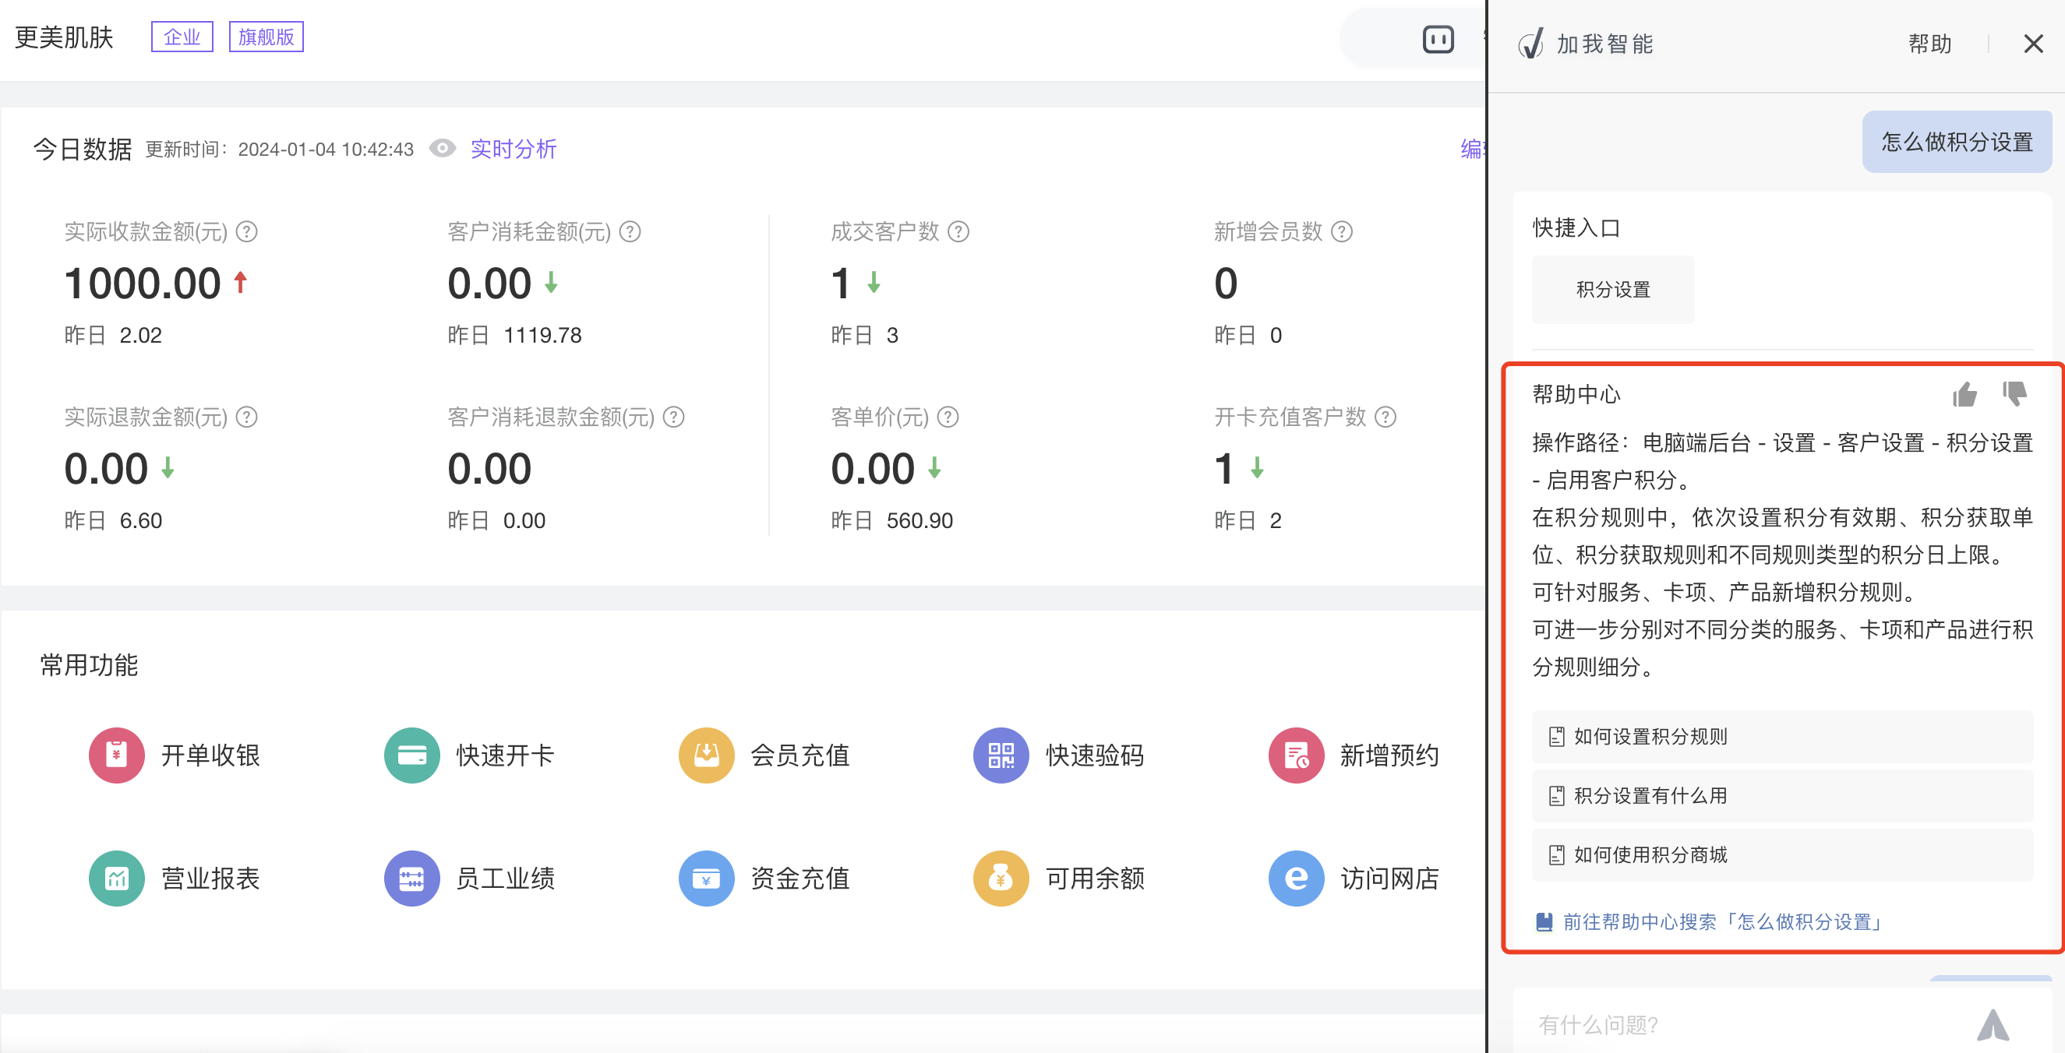Click the 可用余额 money bag icon
Viewport: 2065px width, 1053px height.
(1001, 879)
